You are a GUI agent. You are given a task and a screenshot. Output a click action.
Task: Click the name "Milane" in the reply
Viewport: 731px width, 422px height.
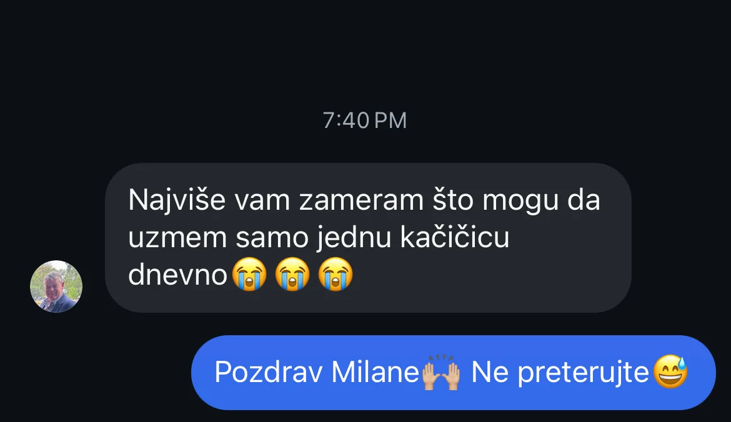click(x=375, y=373)
